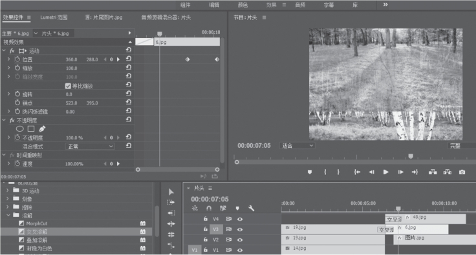This screenshot has height=255, width=476.
Task: Open 混合模式 dropdown showing 正常
Action: [x=90, y=147]
